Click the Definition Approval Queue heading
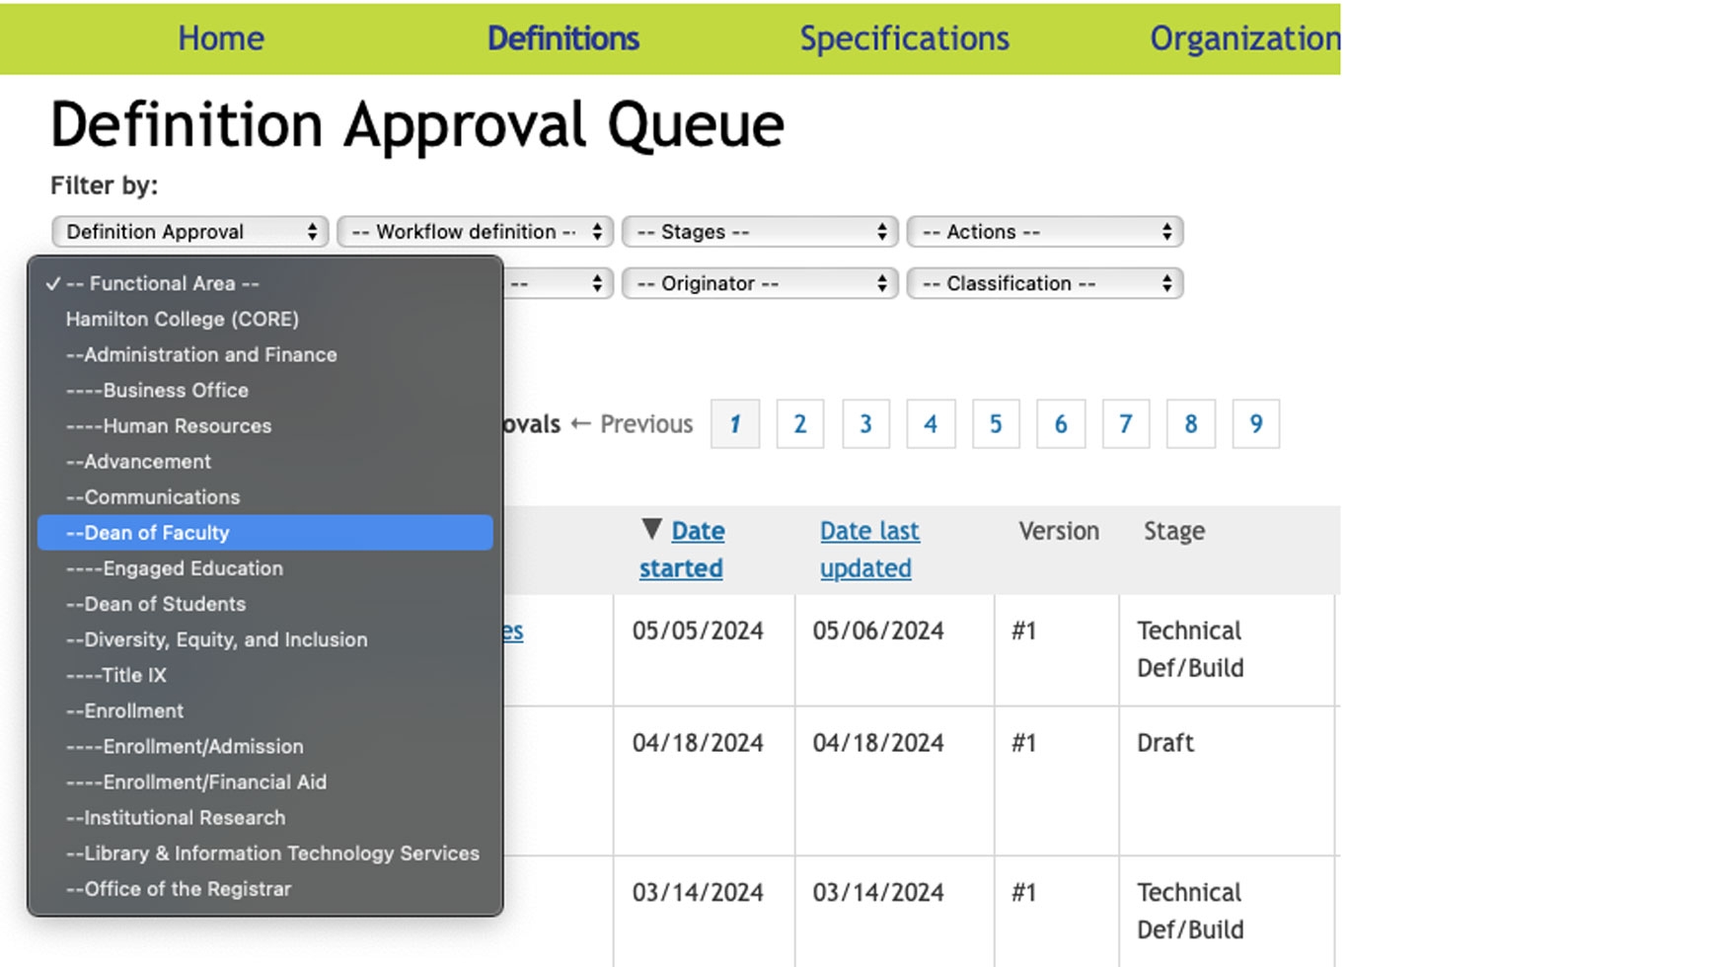 [417, 125]
